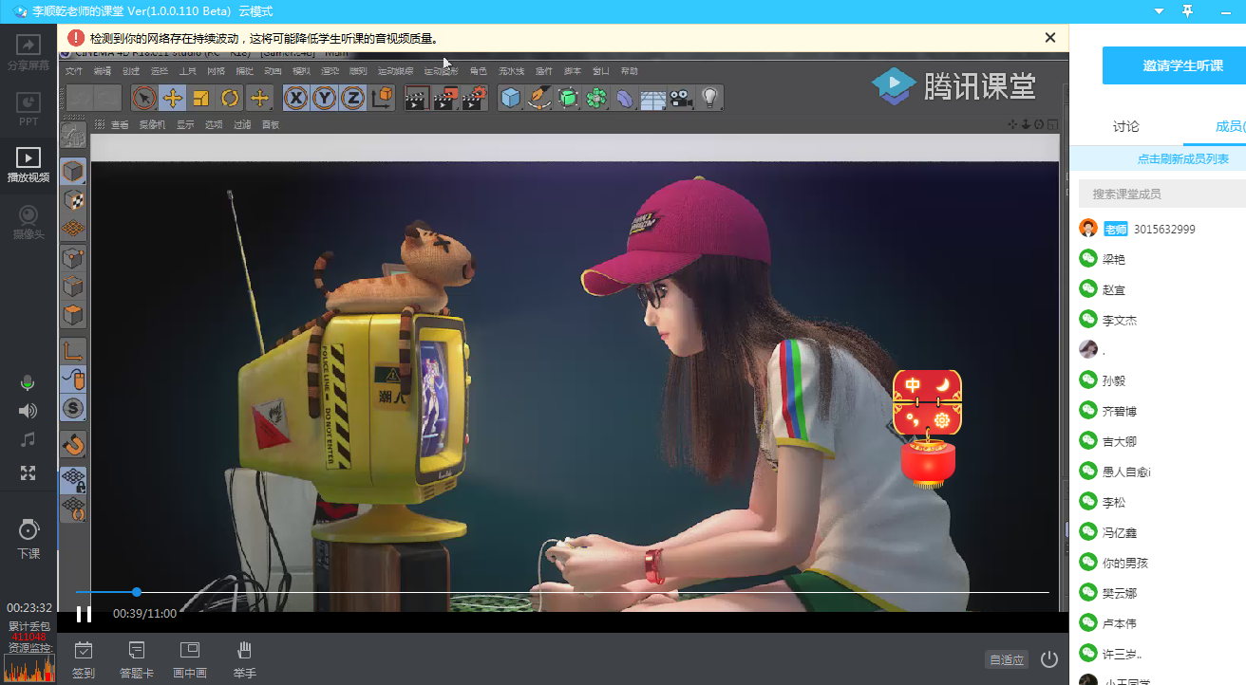The width and height of the screenshot is (1246, 685).
Task: Focus the 搜索课堂成员 search field
Action: [x=1162, y=194]
